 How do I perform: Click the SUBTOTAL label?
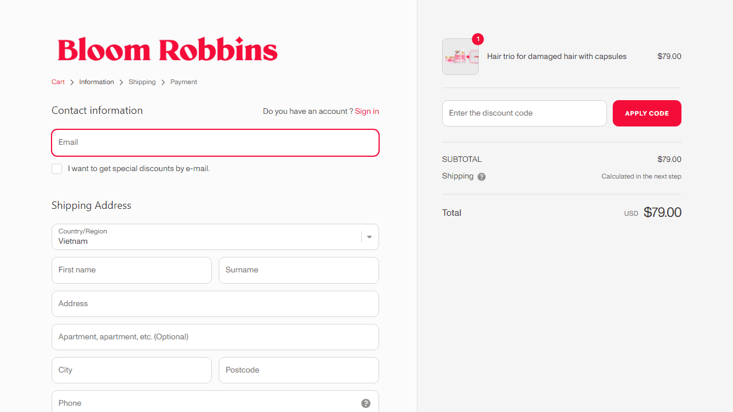pos(462,159)
